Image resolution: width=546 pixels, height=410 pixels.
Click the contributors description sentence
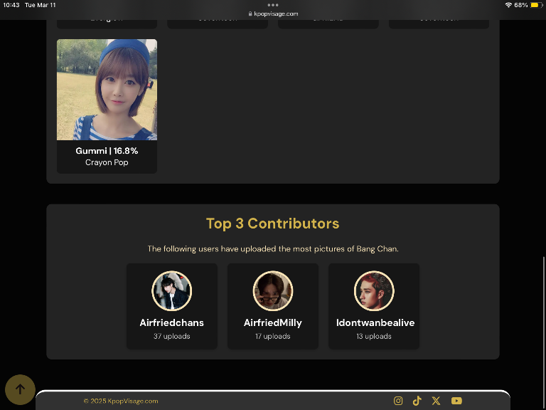[273, 249]
